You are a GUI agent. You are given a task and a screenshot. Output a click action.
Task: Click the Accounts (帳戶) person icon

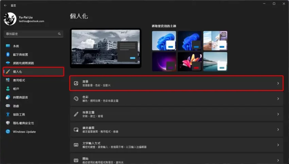8,89
